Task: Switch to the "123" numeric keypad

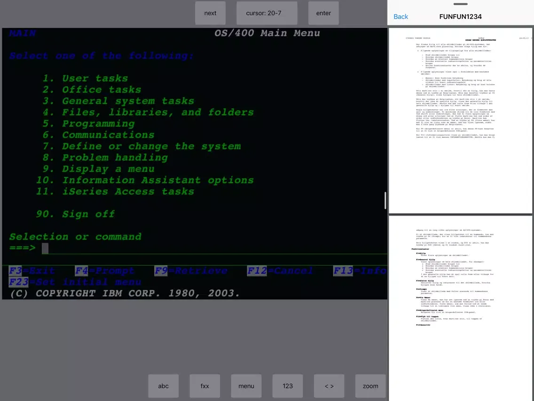Action: [288, 386]
